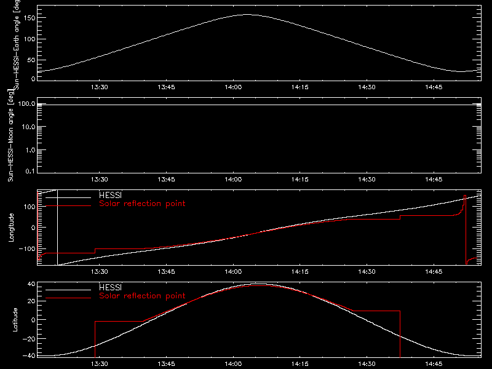Image resolution: width=492 pixels, height=369 pixels.
Task: Click the -20 tick label in Latitude plot
Action: [x=29, y=339]
